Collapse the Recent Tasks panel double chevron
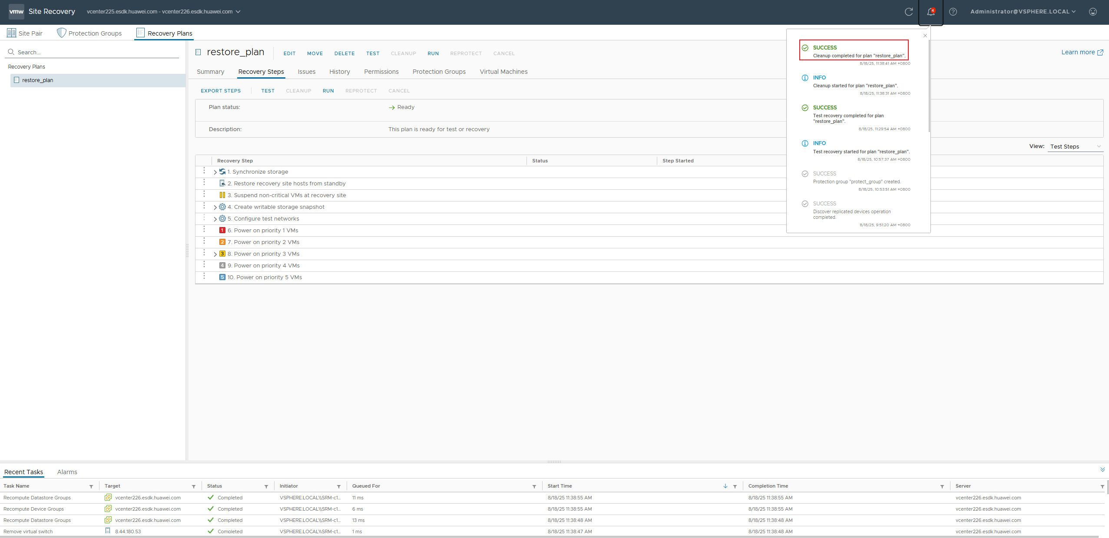This screenshot has width=1109, height=538. pyautogui.click(x=1102, y=469)
